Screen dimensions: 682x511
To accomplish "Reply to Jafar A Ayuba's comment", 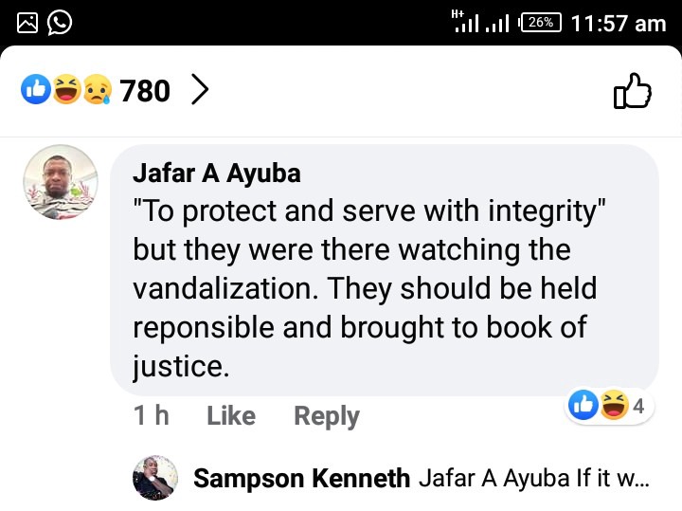I will 327,416.
